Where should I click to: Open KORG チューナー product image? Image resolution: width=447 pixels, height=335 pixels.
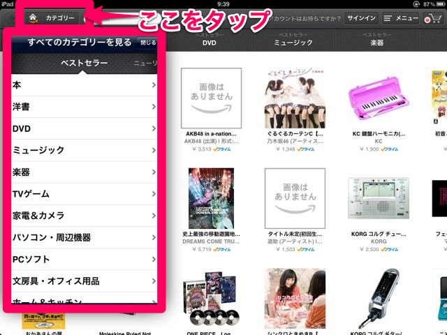click(379, 198)
